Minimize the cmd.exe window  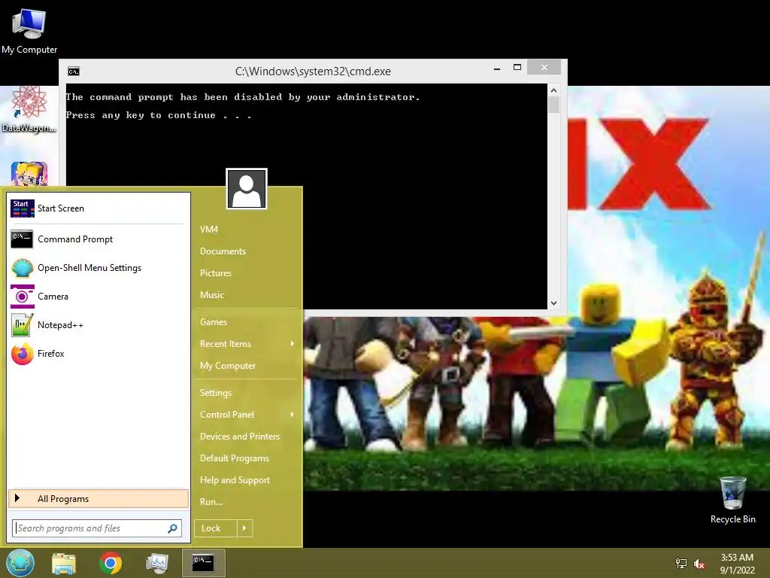[x=497, y=68]
